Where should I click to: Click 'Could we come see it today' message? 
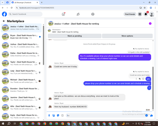point(65,66)
